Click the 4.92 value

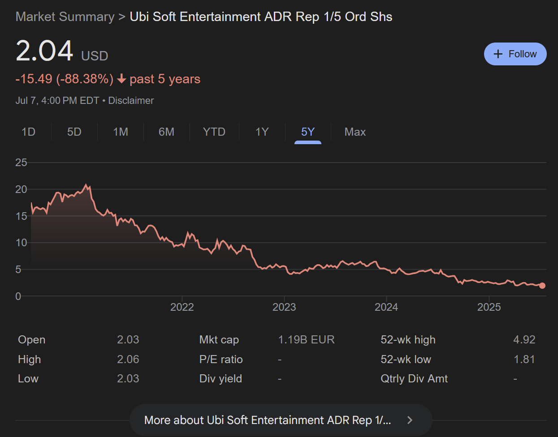(x=524, y=340)
